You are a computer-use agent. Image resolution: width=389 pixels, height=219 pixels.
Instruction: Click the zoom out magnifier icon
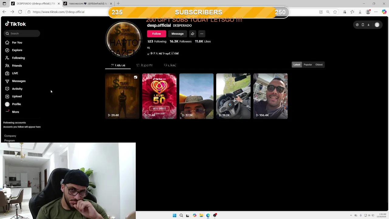(x=328, y=12)
